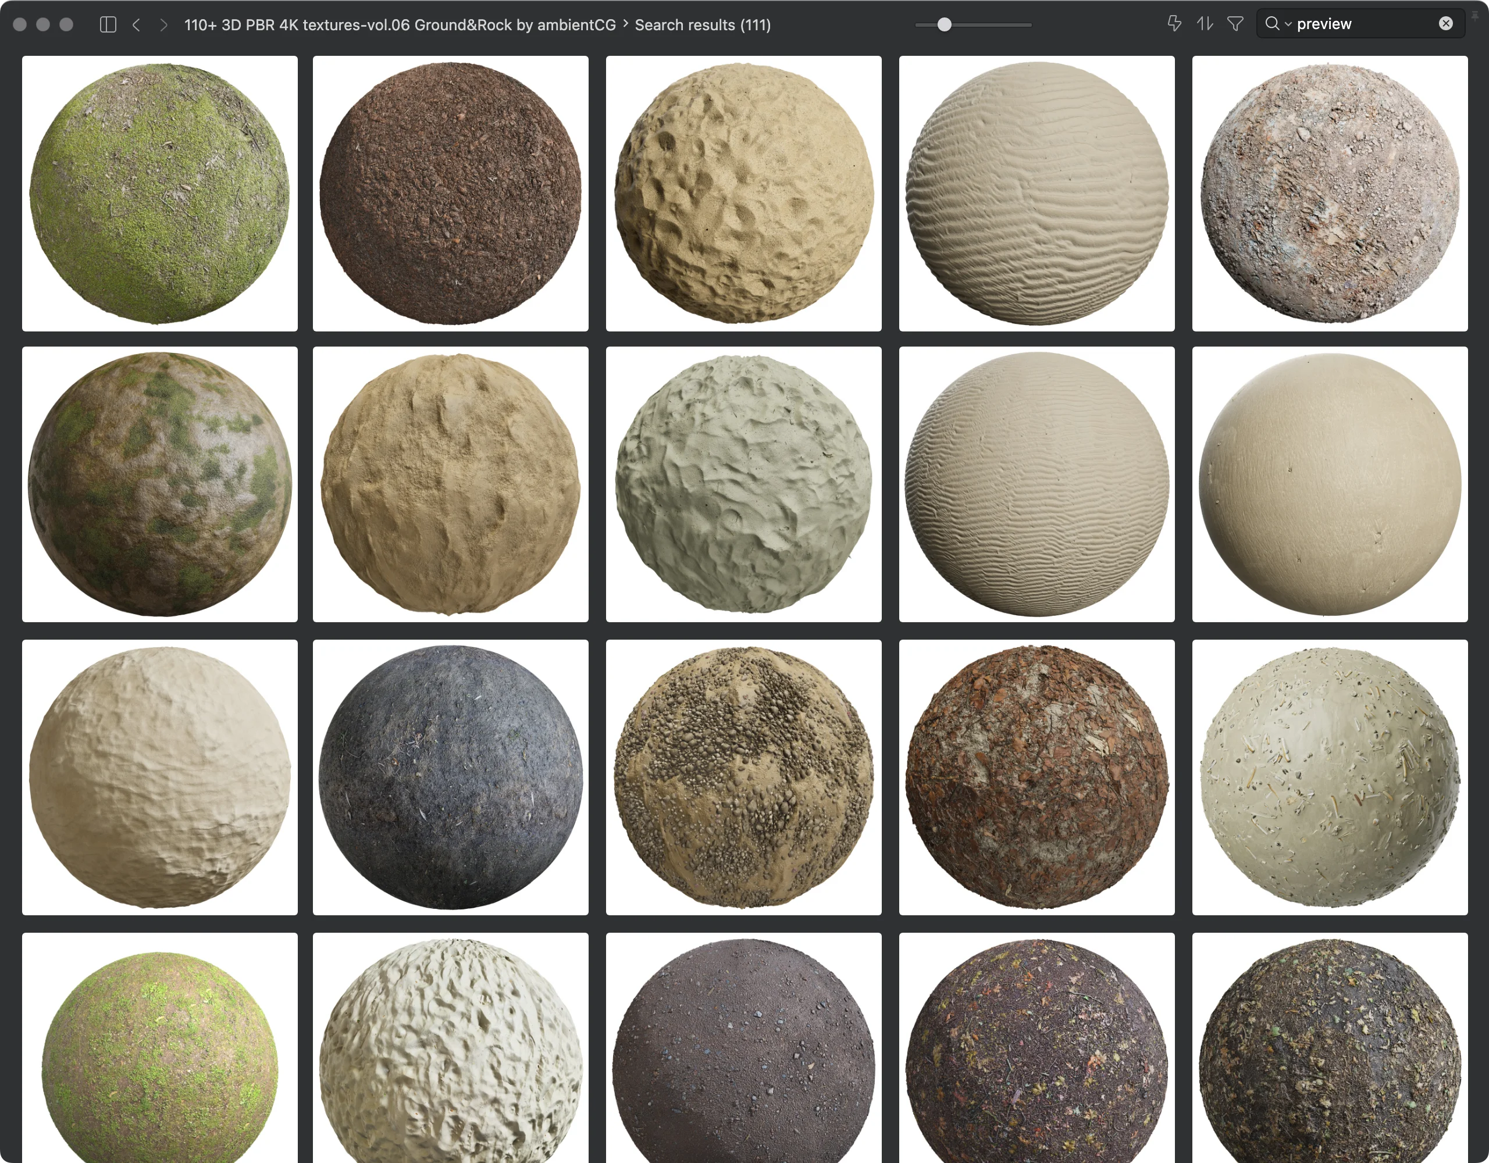This screenshot has width=1489, height=1163.
Task: Click the thumbnail size slider handle
Action: pyautogui.click(x=944, y=24)
